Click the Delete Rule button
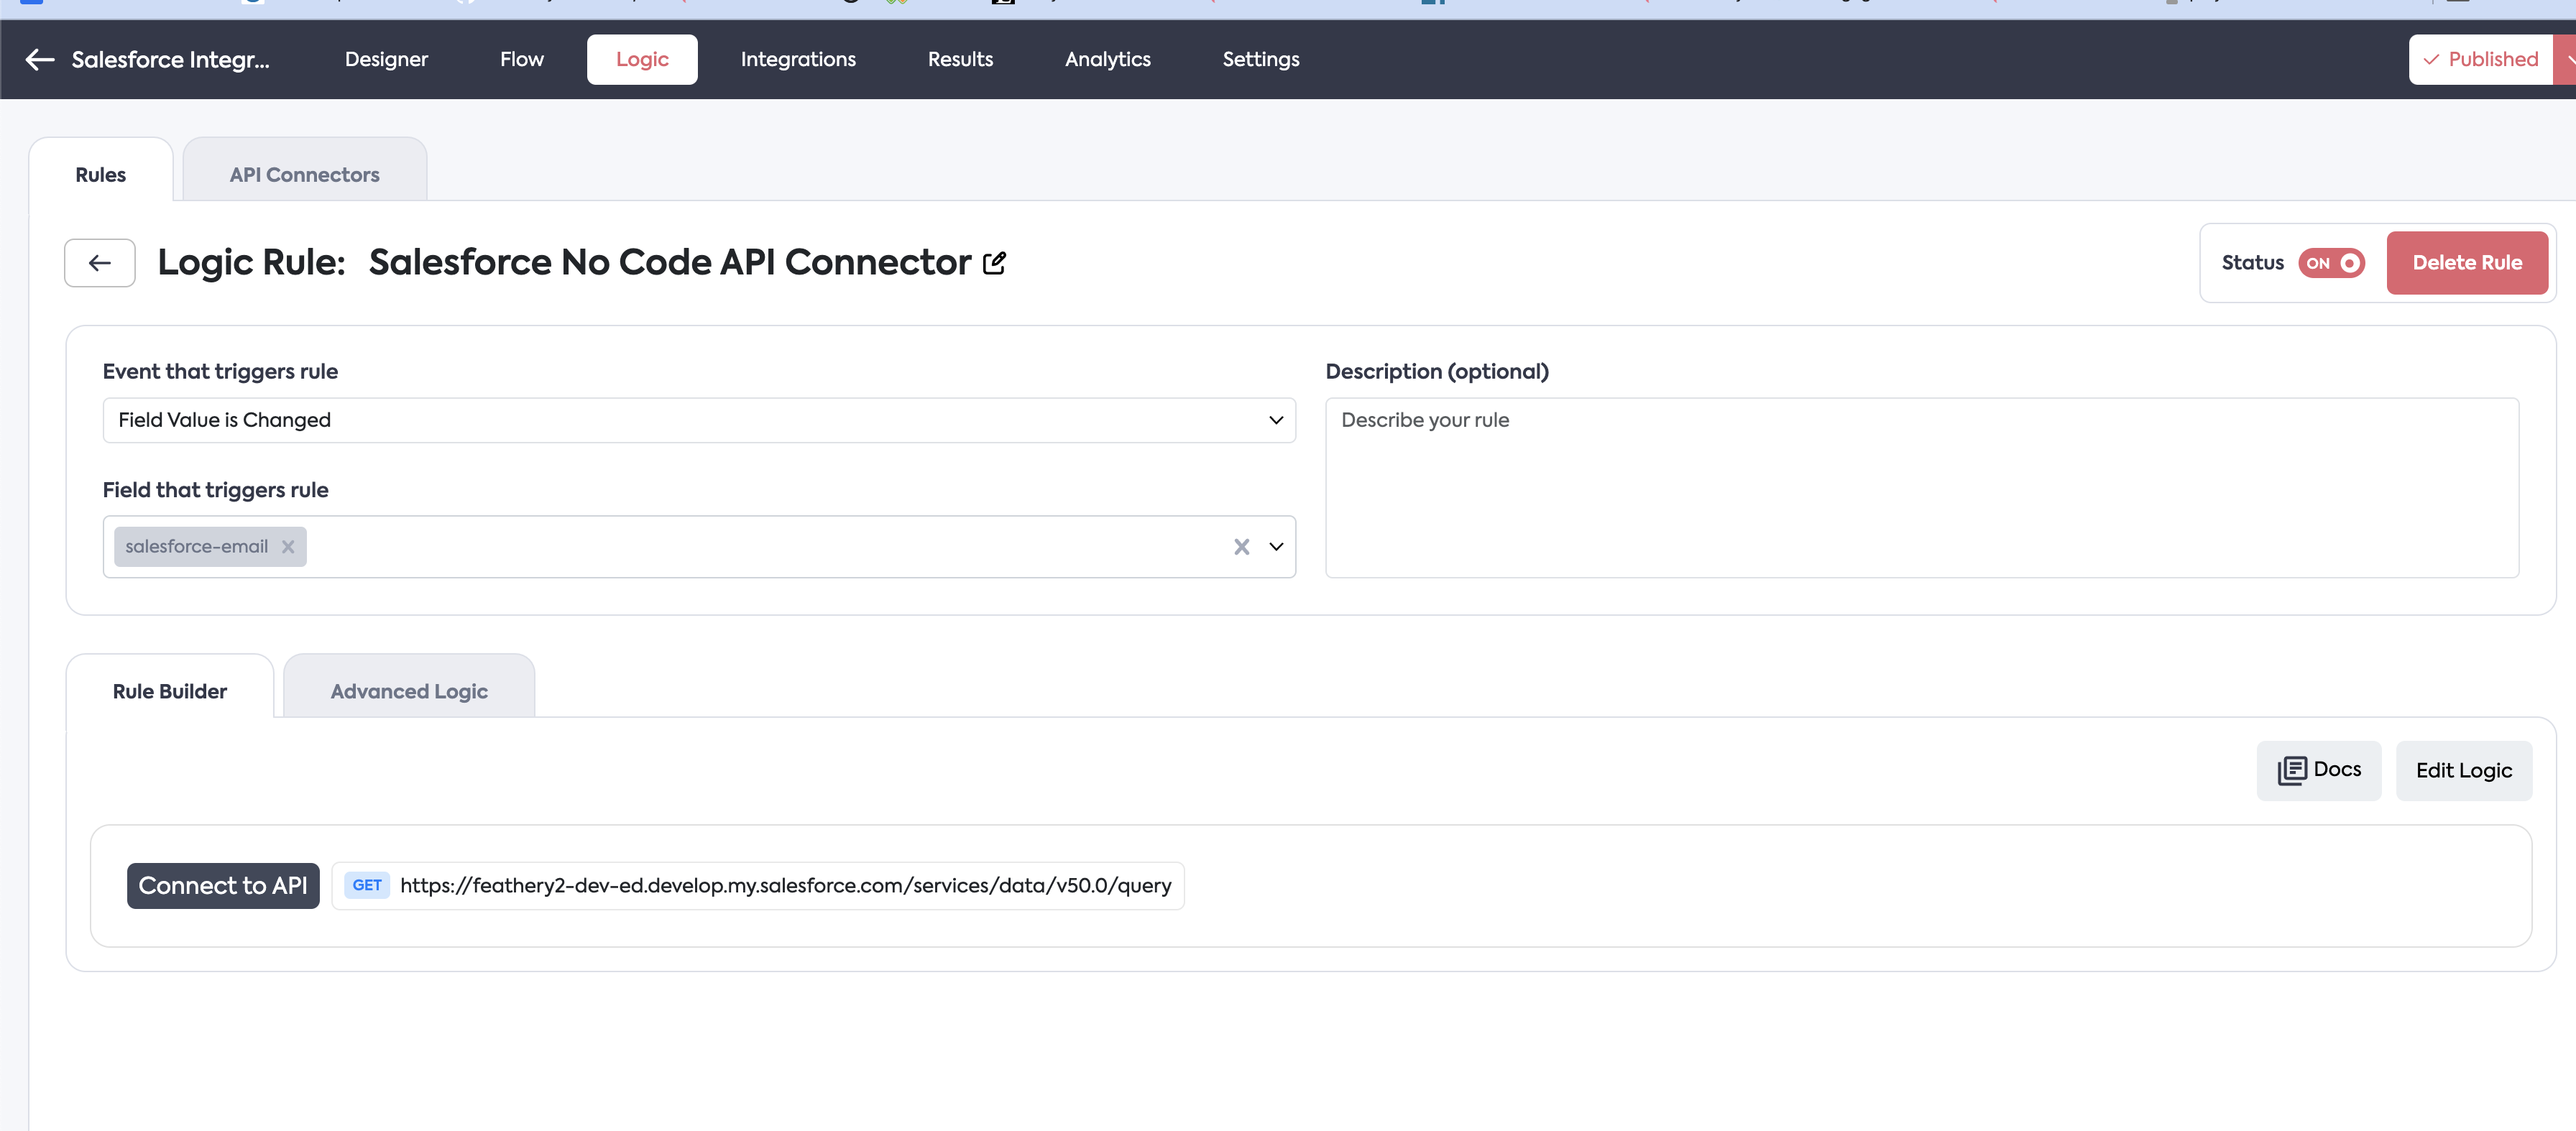This screenshot has height=1131, width=2576. coord(2466,263)
